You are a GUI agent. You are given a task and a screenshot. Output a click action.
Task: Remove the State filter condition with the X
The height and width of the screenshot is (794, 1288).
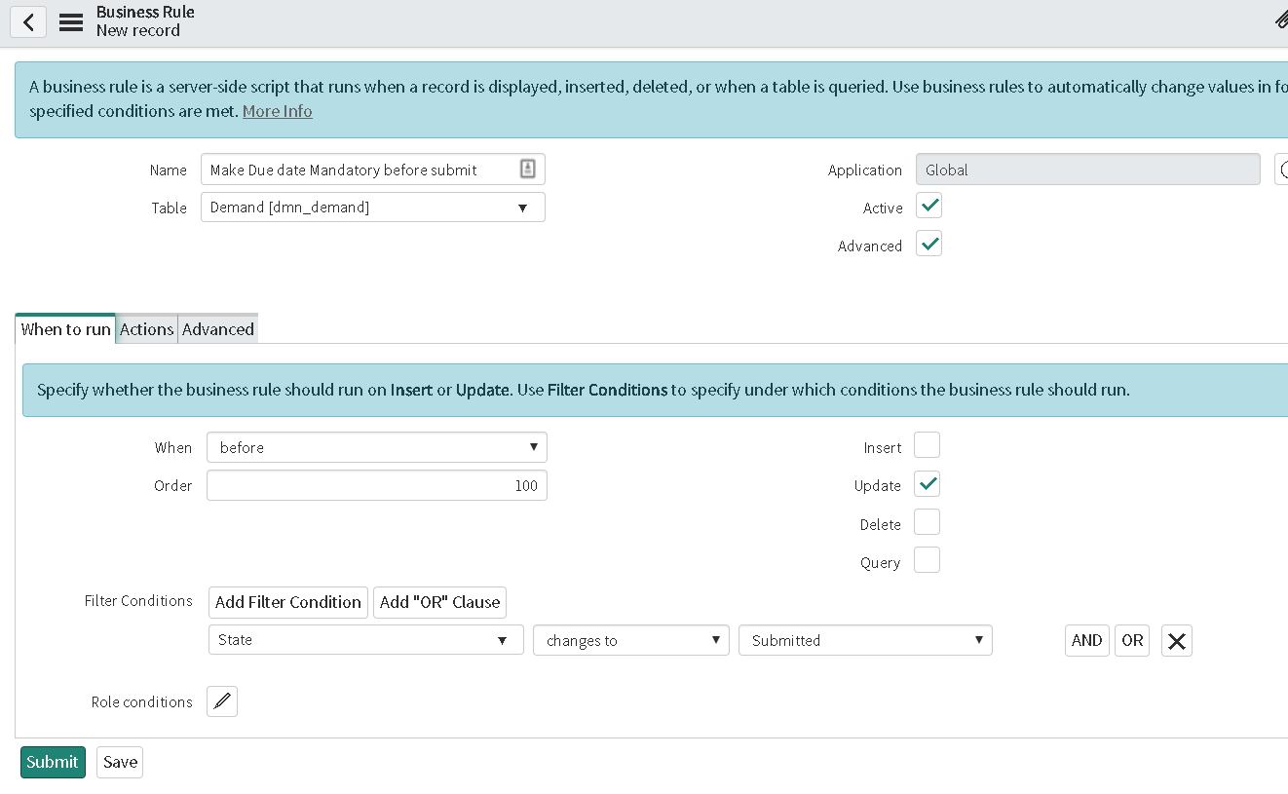tap(1176, 640)
